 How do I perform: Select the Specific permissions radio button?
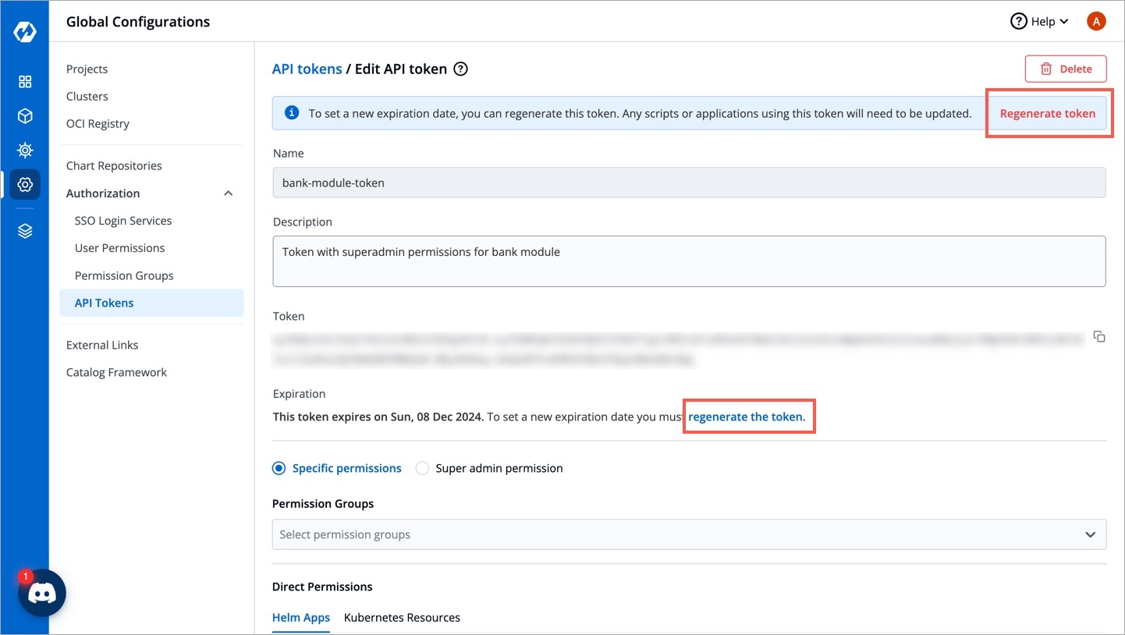point(279,468)
